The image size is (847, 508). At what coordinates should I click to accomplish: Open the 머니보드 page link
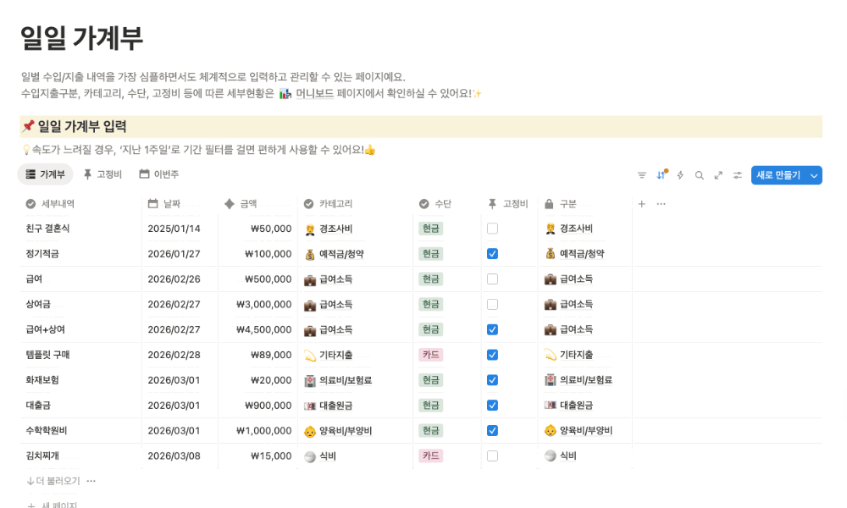[314, 93]
